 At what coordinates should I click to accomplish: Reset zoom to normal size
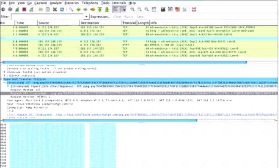coord(147,9)
